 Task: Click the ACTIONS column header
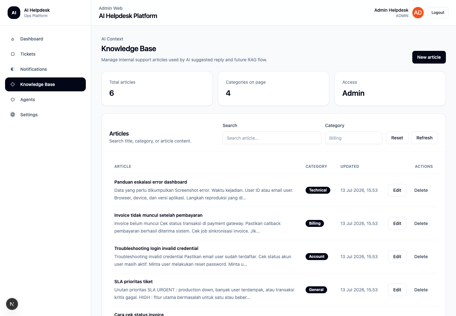(424, 167)
